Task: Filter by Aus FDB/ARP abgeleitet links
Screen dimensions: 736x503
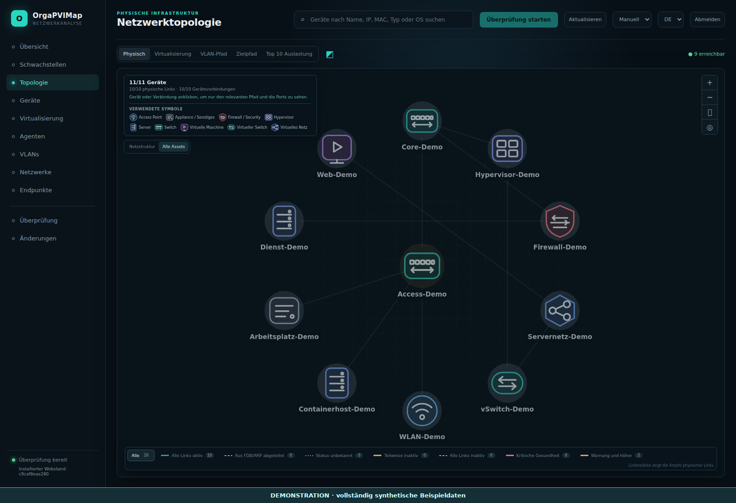Action: point(259,456)
